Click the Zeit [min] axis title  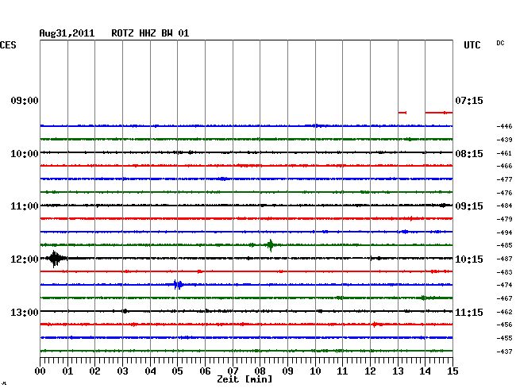[x=245, y=379]
